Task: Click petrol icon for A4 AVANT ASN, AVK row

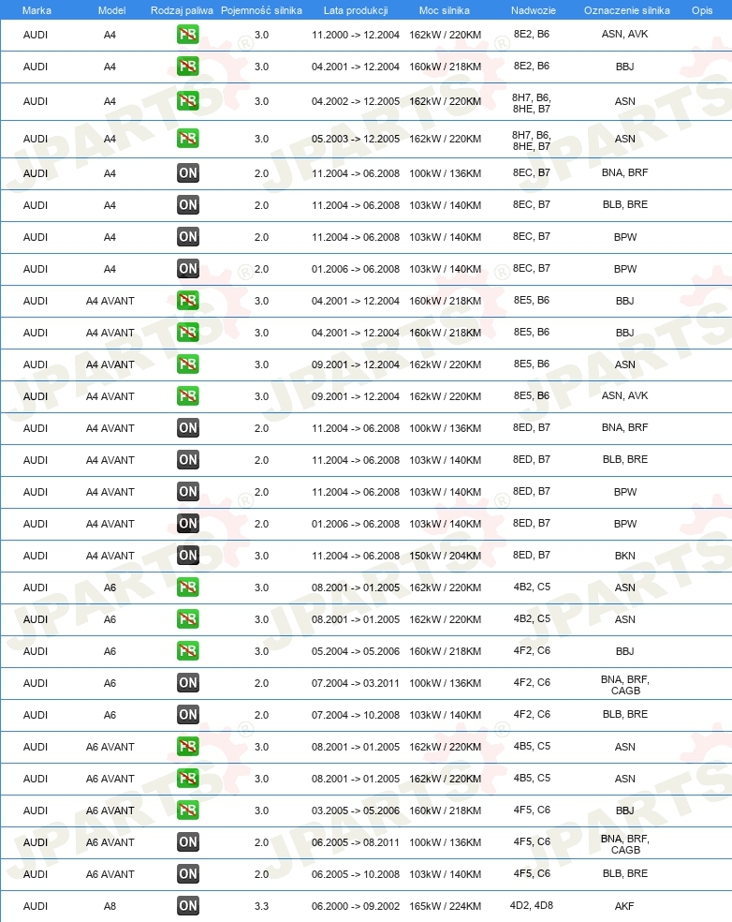Action: click(x=188, y=396)
